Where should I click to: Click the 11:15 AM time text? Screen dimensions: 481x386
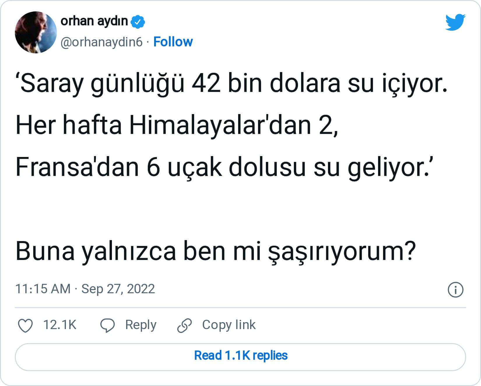tap(43, 289)
